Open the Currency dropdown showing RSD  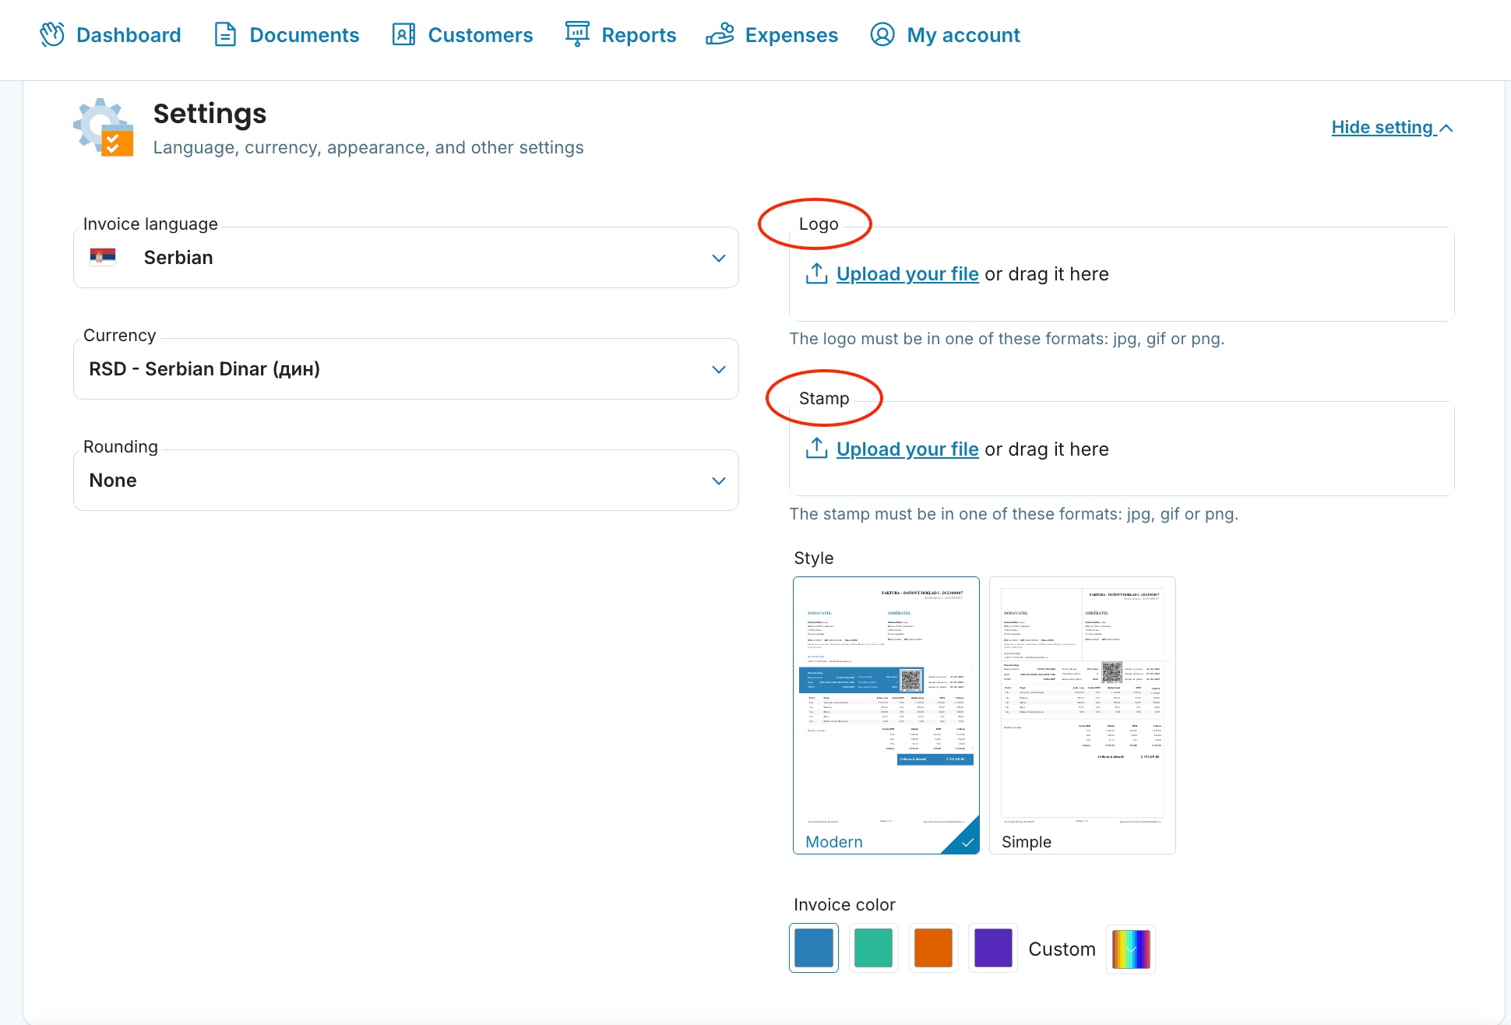(405, 369)
